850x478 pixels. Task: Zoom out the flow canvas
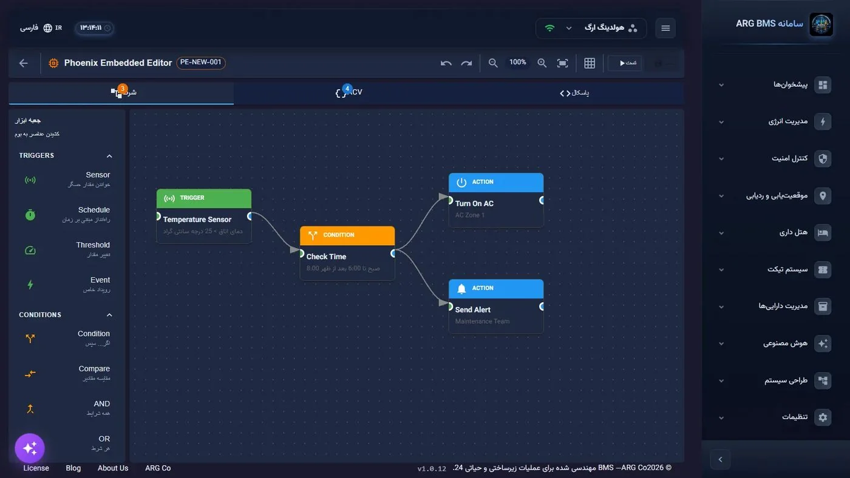tap(493, 63)
